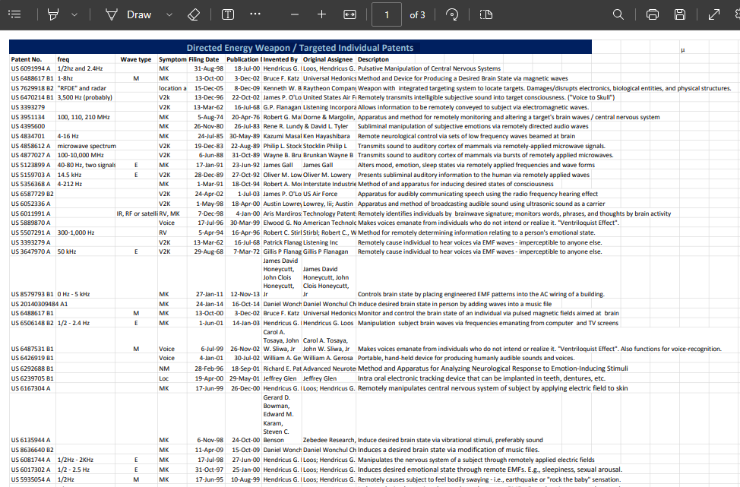This screenshot has height=487, width=740.
Task: Click the Original Assignee column header
Action: click(x=327, y=59)
